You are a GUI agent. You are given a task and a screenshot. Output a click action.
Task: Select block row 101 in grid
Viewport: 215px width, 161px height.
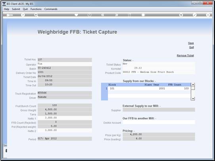coord(149,88)
